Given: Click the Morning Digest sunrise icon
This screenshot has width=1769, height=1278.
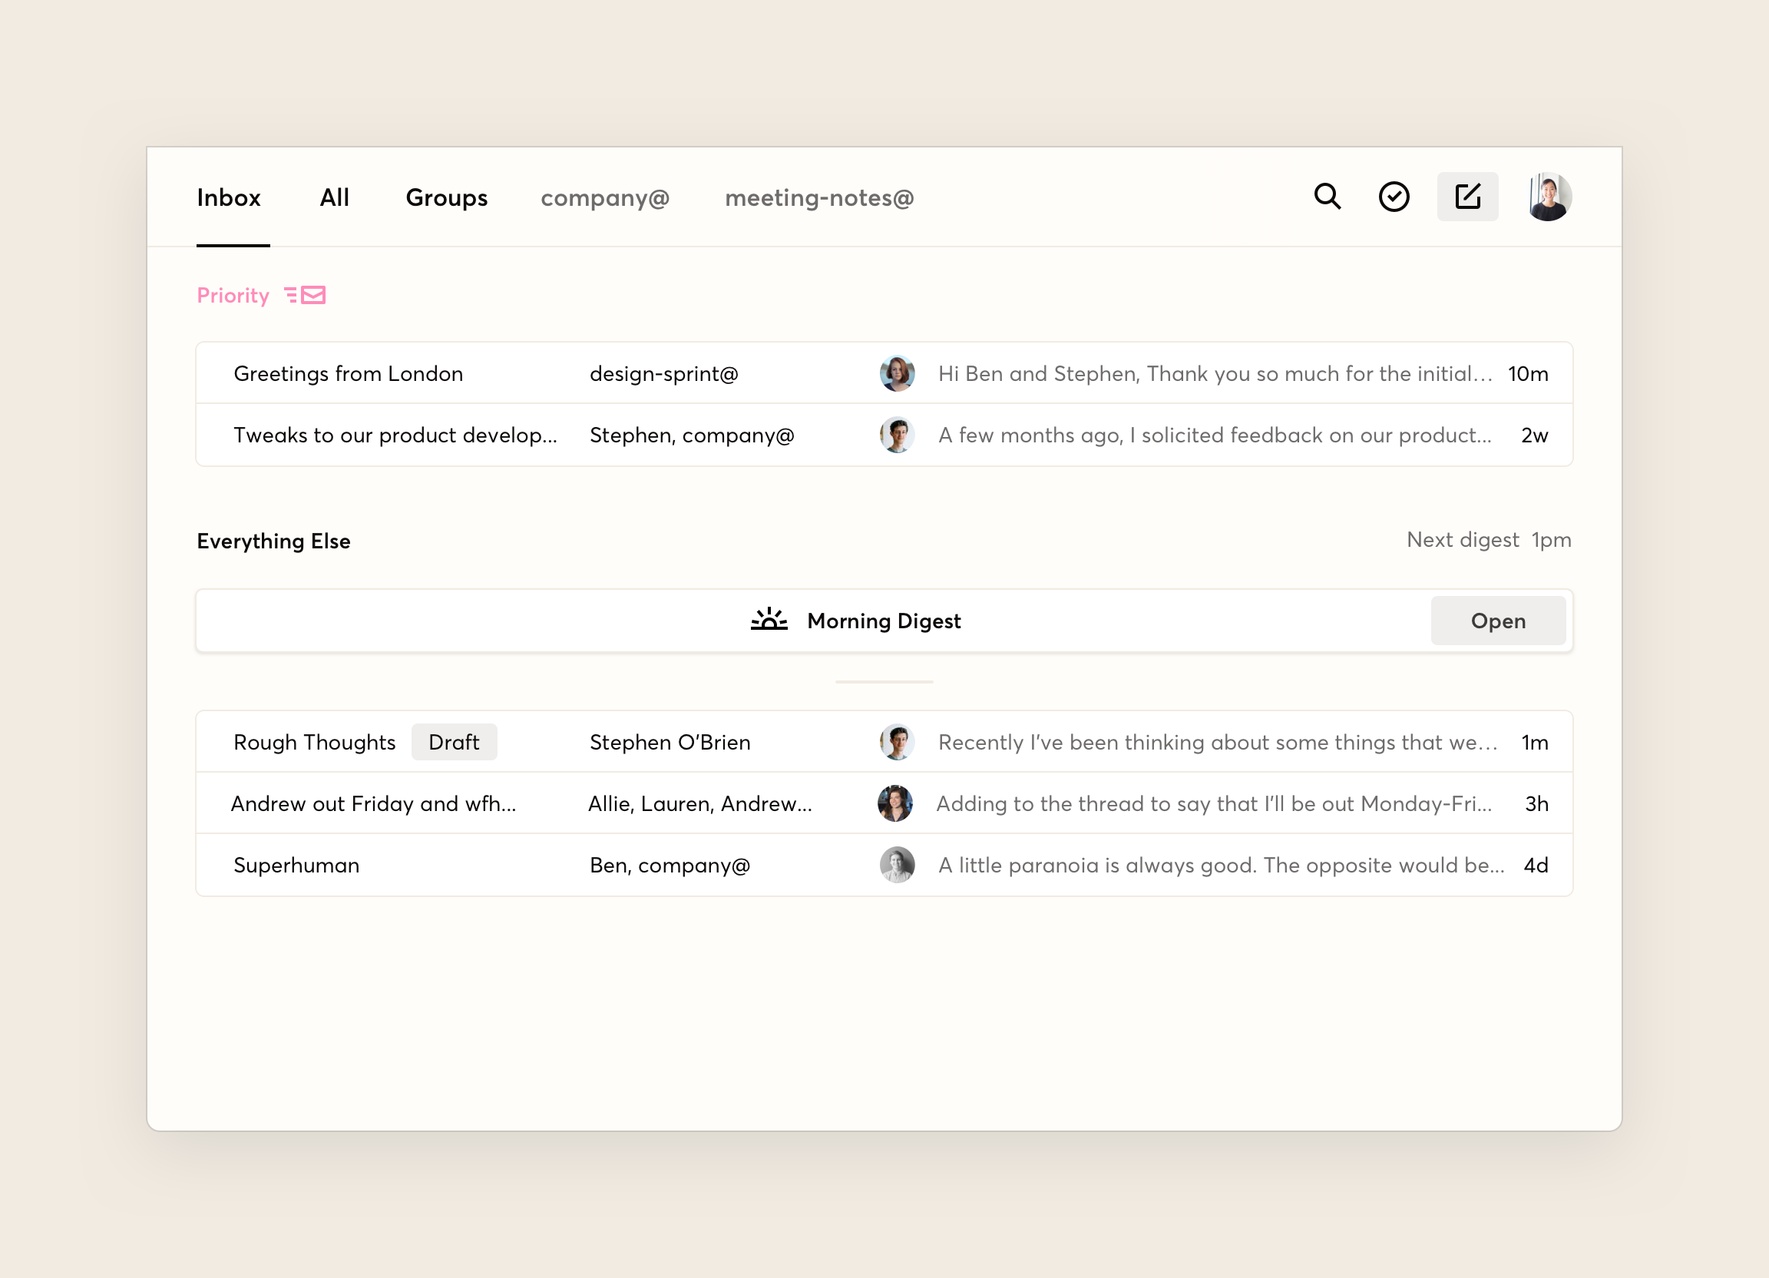Looking at the screenshot, I should [x=769, y=620].
